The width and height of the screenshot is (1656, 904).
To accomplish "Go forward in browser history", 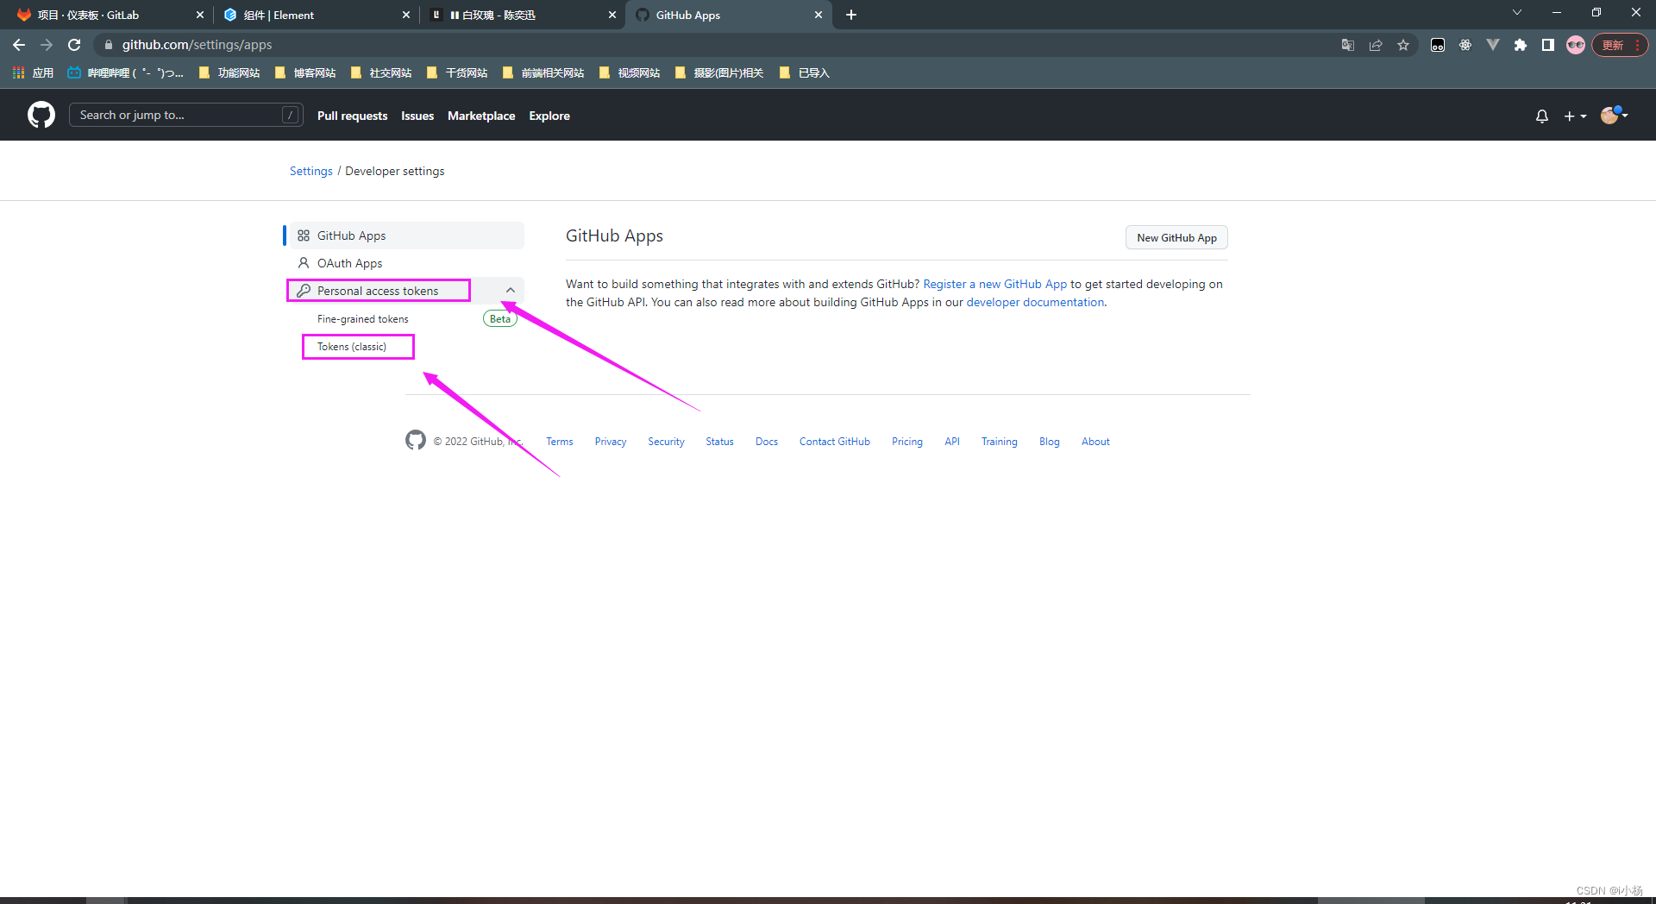I will pyautogui.click(x=47, y=45).
